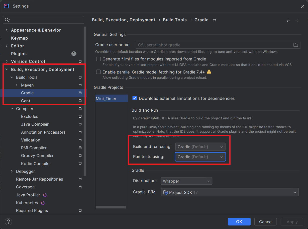Open the Build and run using dropdown
The width and height of the screenshot is (308, 229).
tap(200, 147)
